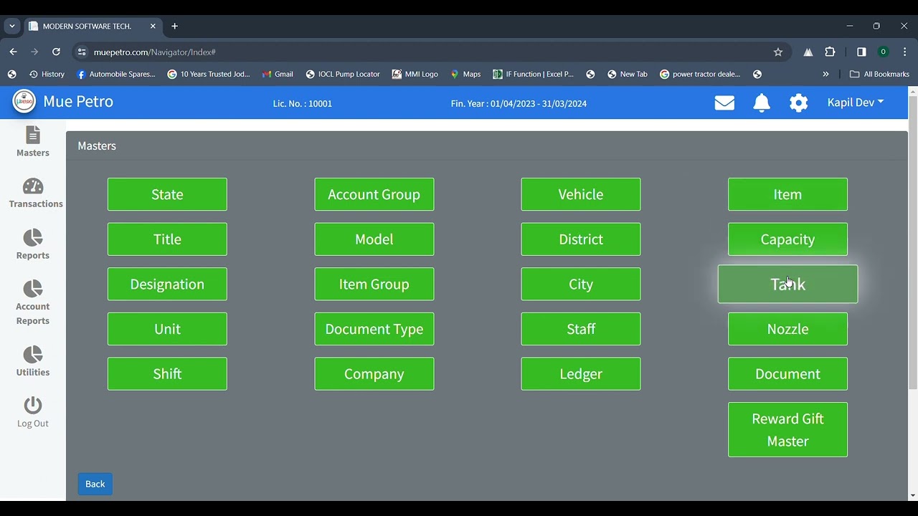The height and width of the screenshot is (516, 918).
Task: Click the browser address bar URL
Action: 155,52
